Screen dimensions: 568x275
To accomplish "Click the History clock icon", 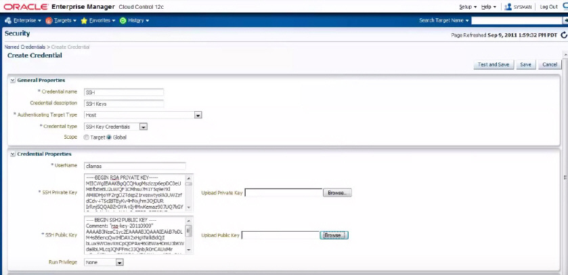I will tap(123, 20).
